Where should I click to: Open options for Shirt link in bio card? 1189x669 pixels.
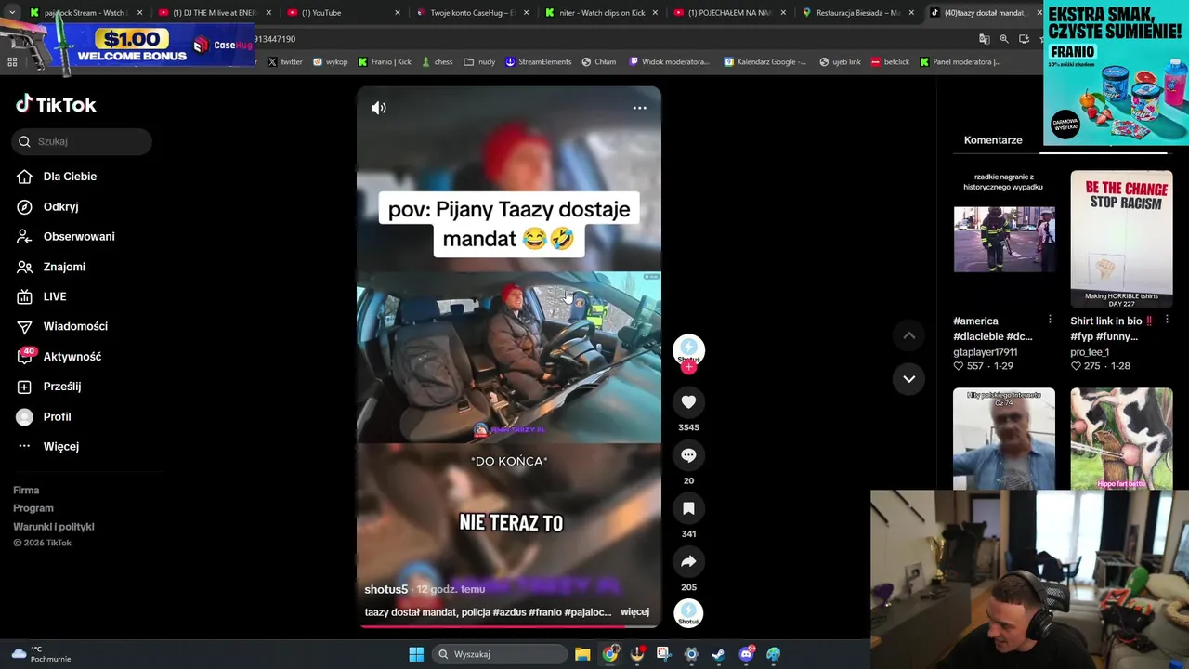point(1167,320)
